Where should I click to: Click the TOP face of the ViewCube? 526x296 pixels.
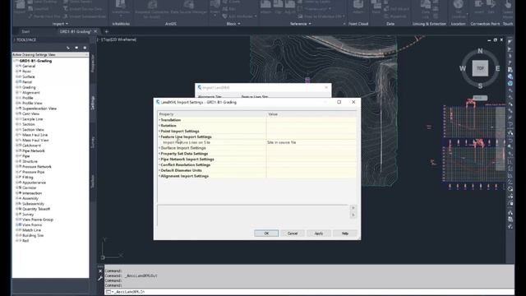coord(480,68)
